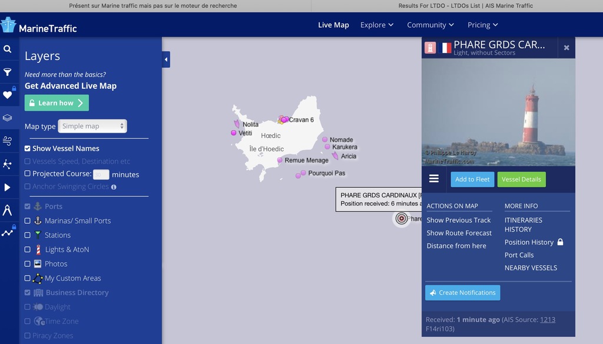603x344 pixels.
Task: Toggle Show Vessel Names checkbox
Action: (27, 148)
